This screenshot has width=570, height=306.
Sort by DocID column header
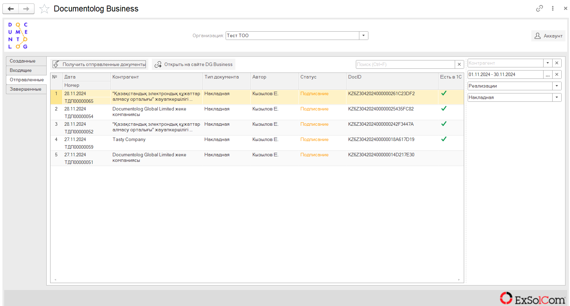392,81
